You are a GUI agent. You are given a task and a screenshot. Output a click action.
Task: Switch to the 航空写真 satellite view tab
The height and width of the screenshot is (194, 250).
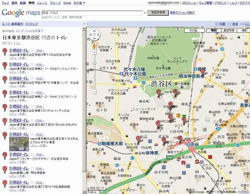229,30
